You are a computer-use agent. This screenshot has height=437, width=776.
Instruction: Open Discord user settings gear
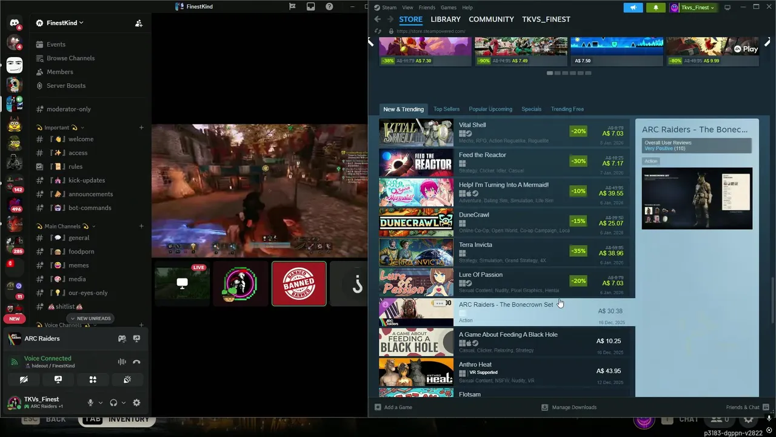pos(136,402)
